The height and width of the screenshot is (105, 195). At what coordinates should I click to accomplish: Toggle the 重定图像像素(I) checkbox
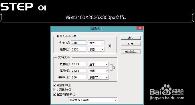[55, 94]
